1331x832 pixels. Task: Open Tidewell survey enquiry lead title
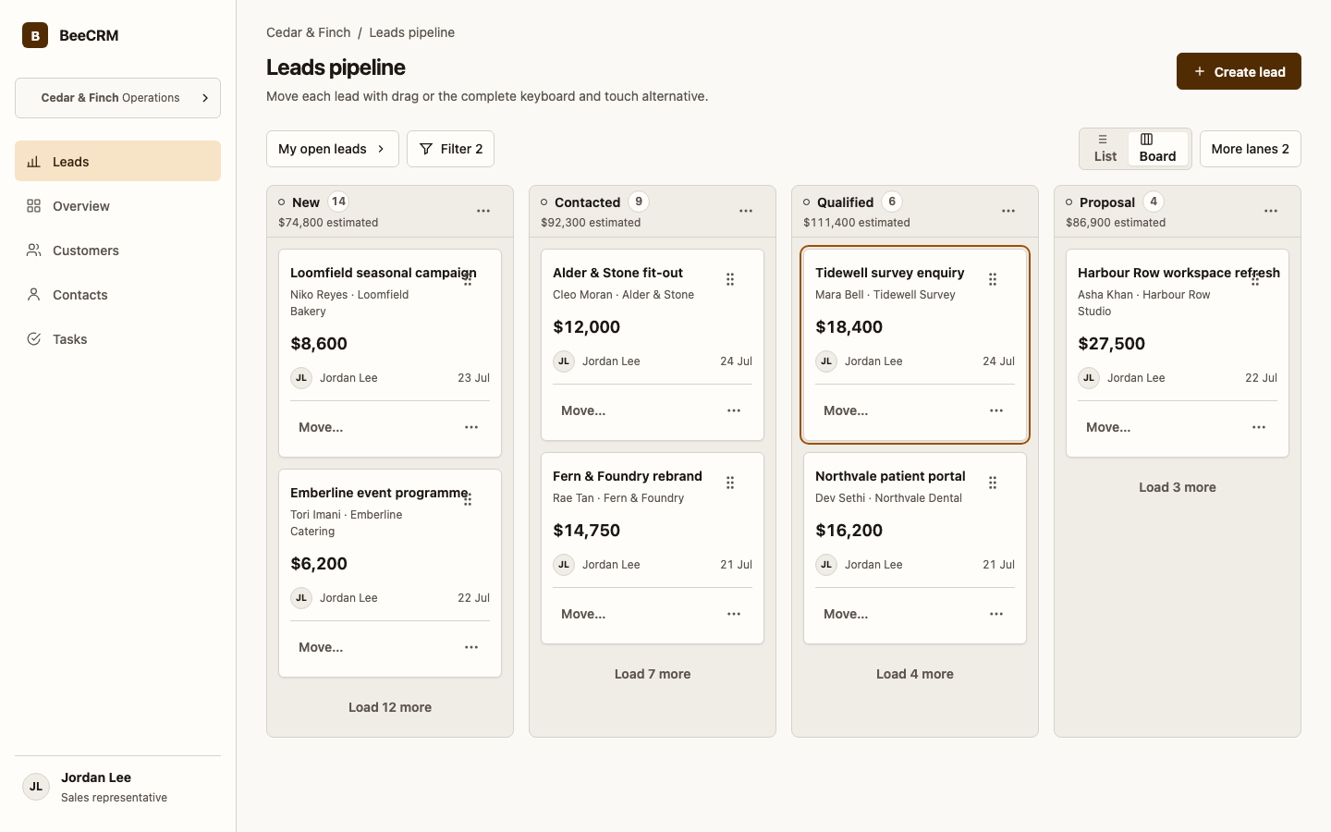coord(889,273)
